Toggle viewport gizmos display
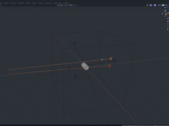 151,5
